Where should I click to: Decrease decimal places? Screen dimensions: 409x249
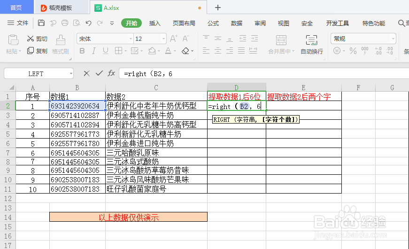[390, 51]
